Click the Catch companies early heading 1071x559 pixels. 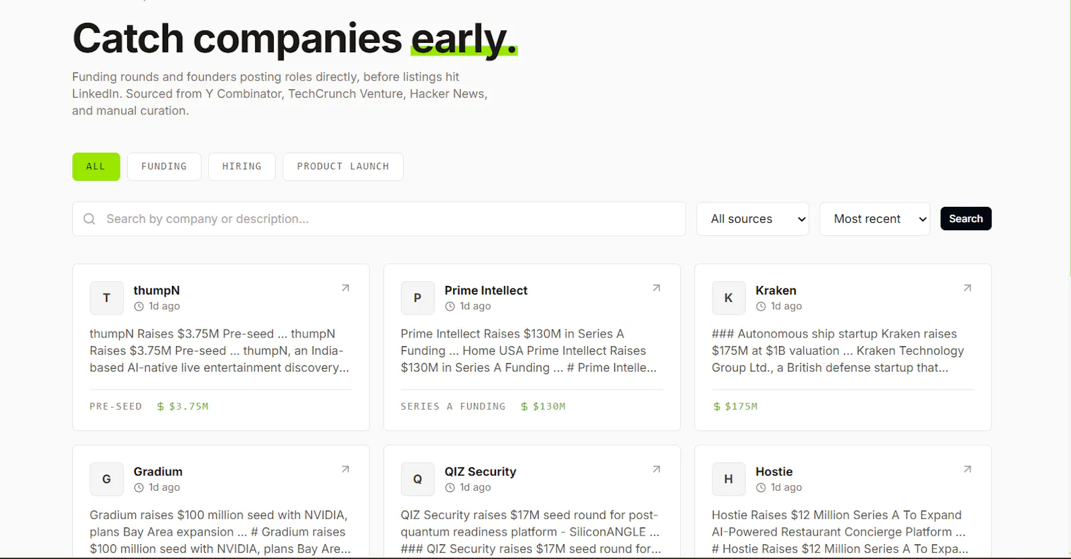coord(295,38)
